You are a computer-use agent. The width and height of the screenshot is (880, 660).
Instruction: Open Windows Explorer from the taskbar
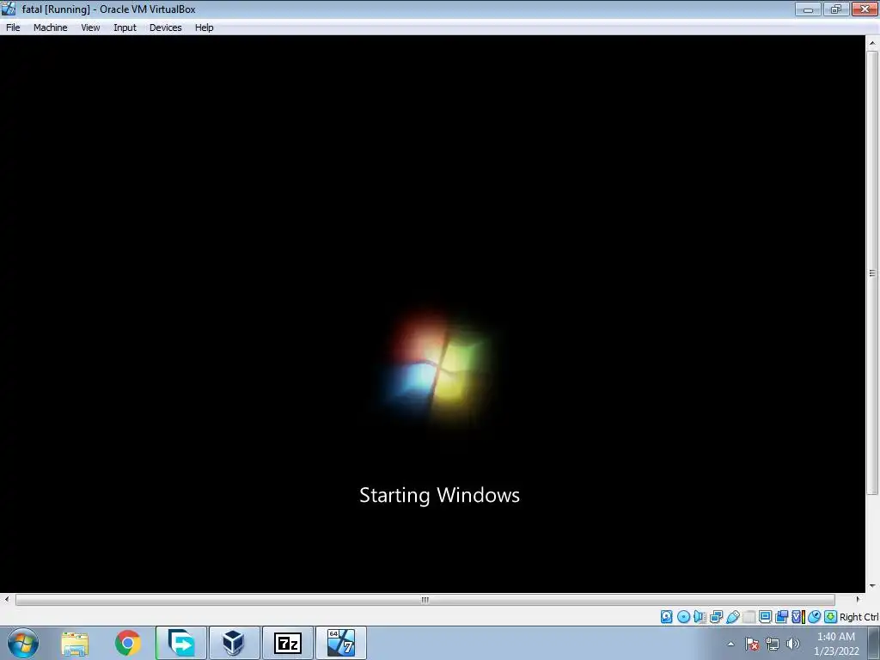[75, 643]
